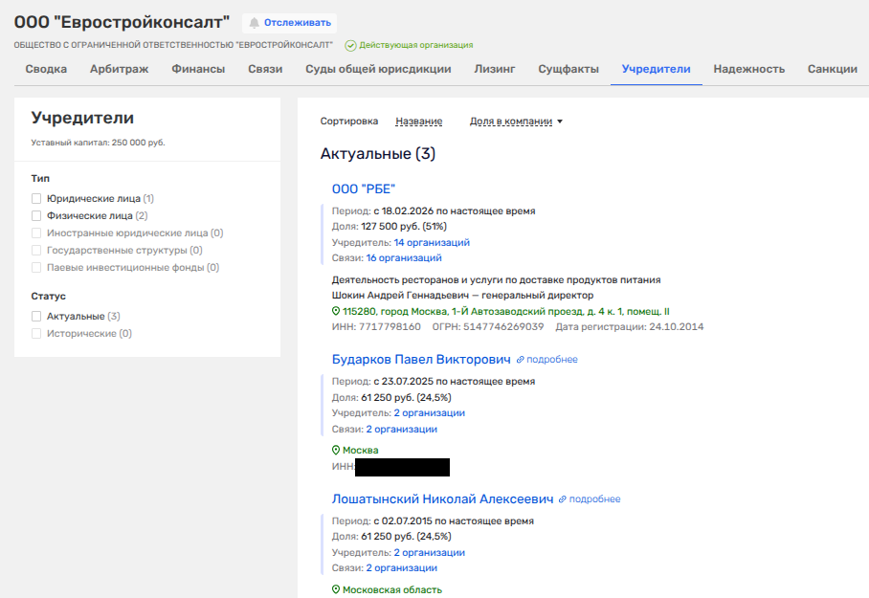Click the green checkmark status icon
869x598 pixels.
coord(350,45)
